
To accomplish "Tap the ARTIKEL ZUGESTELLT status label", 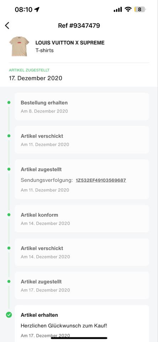I will coord(29,70).
